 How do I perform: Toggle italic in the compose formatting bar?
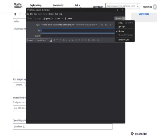[x=67, y=40]
